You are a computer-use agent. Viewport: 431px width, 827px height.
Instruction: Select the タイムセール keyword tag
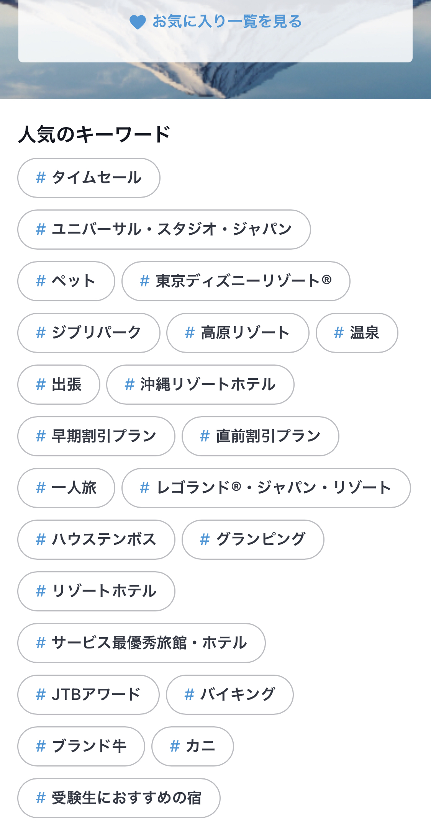[x=88, y=178]
